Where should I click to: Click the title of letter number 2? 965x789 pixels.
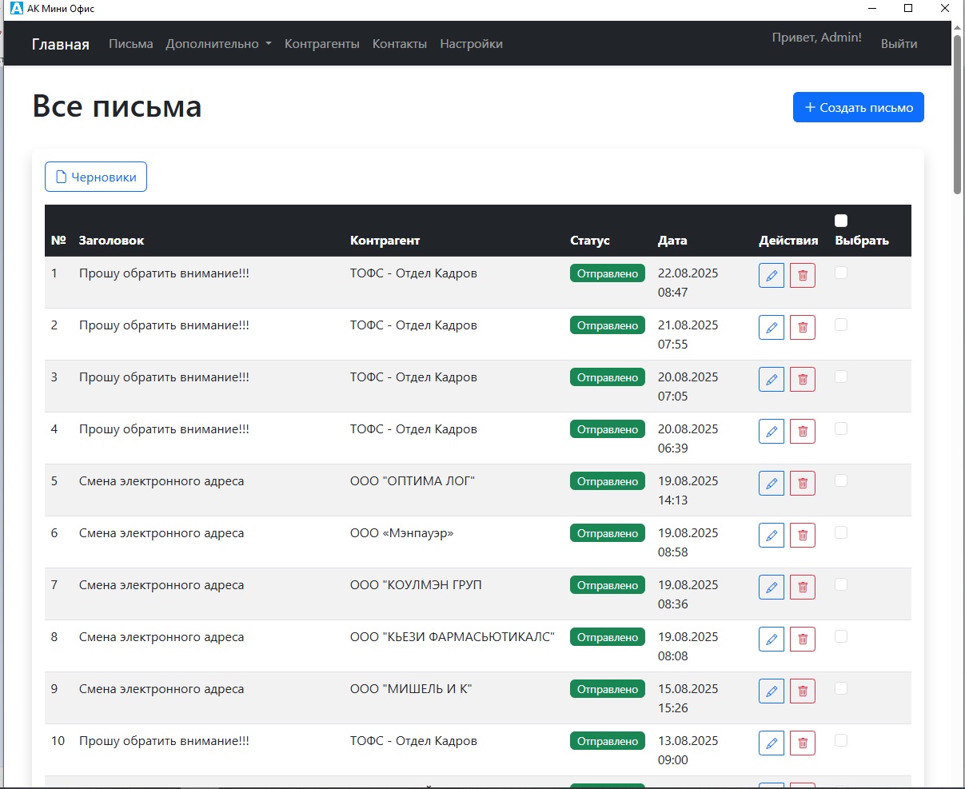pos(164,325)
